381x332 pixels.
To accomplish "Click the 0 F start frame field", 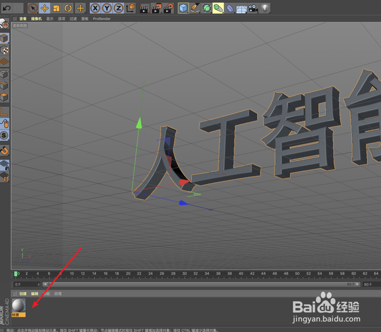I will coord(26,284).
